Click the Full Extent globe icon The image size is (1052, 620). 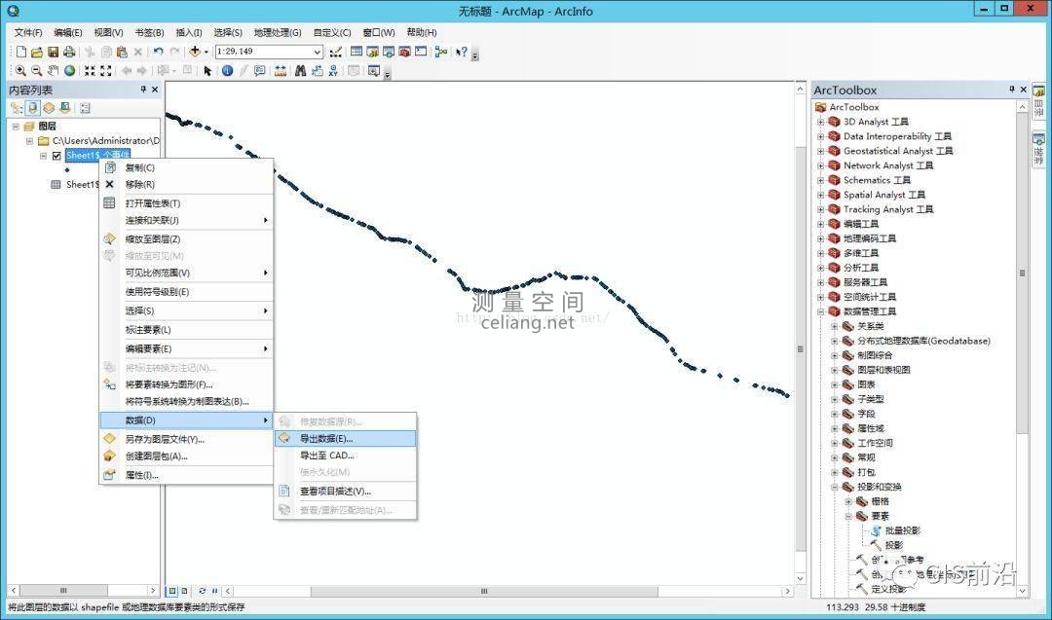click(x=69, y=70)
